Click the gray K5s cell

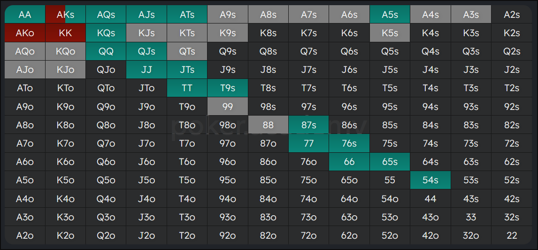pyautogui.click(x=390, y=33)
